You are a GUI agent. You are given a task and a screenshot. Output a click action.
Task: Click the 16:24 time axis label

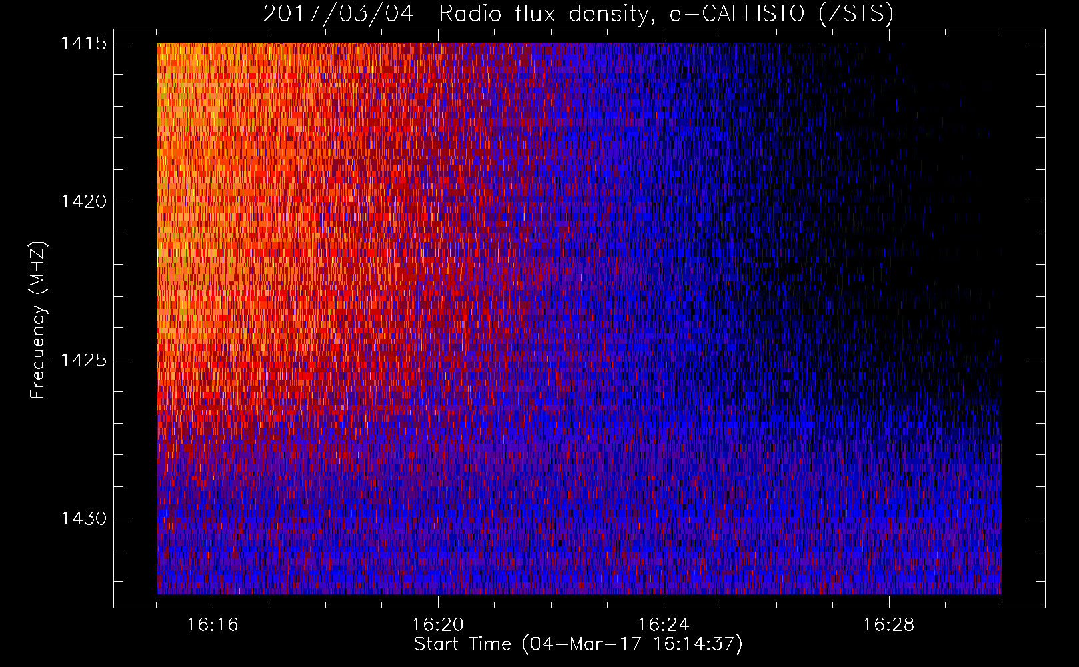[x=663, y=625]
